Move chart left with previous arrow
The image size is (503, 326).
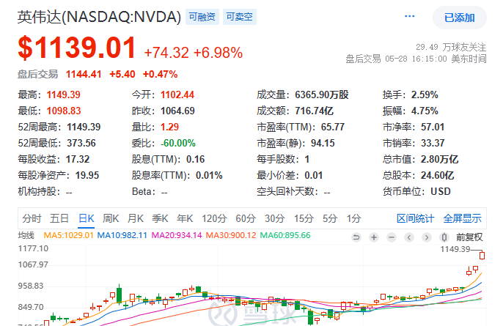point(409,237)
